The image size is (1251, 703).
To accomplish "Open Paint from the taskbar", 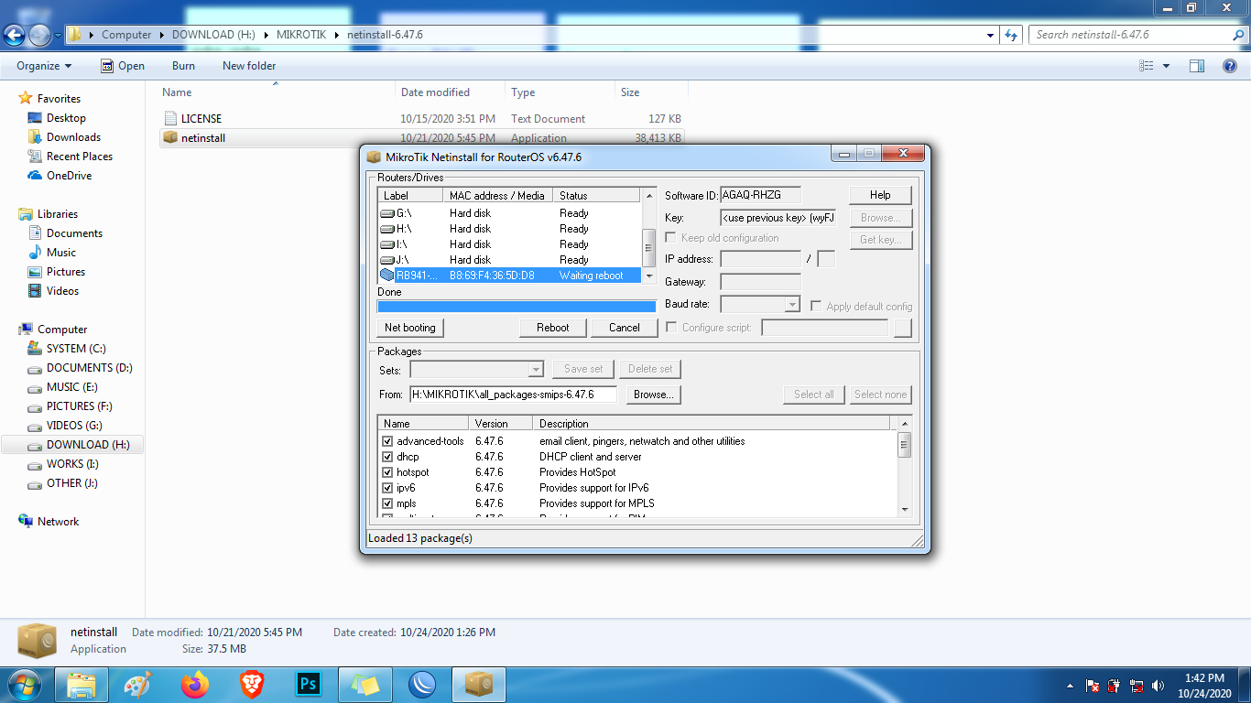I will coord(137,685).
